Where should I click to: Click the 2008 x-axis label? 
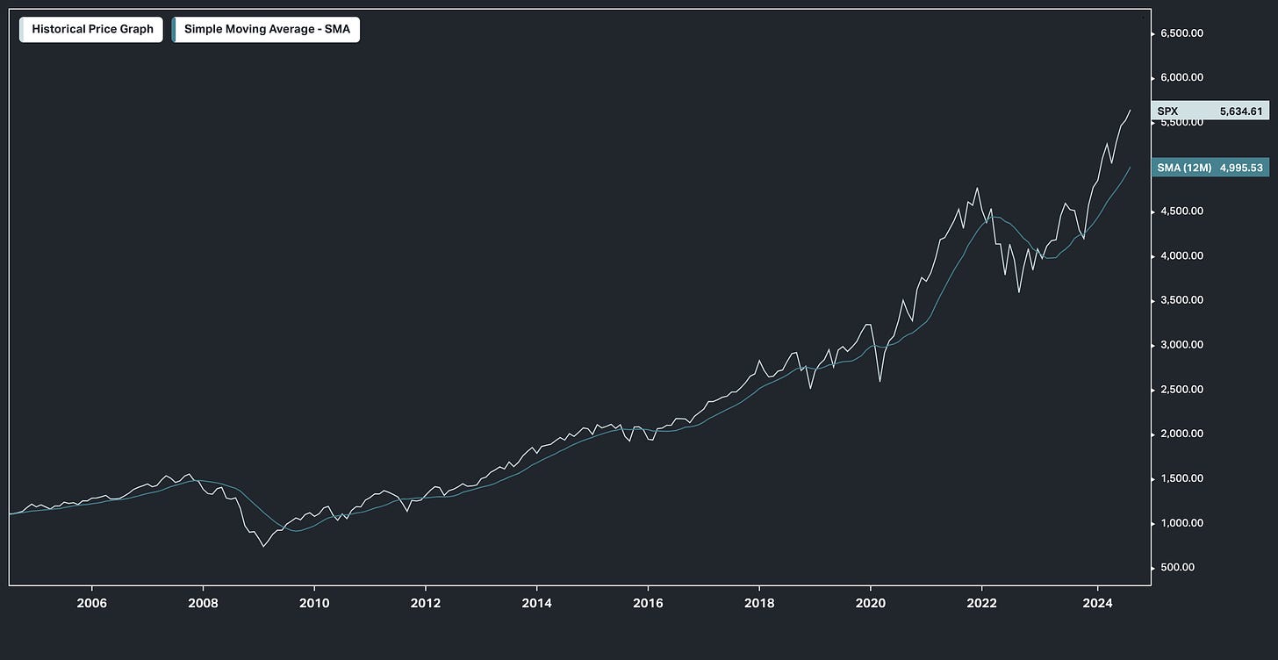[x=203, y=603]
